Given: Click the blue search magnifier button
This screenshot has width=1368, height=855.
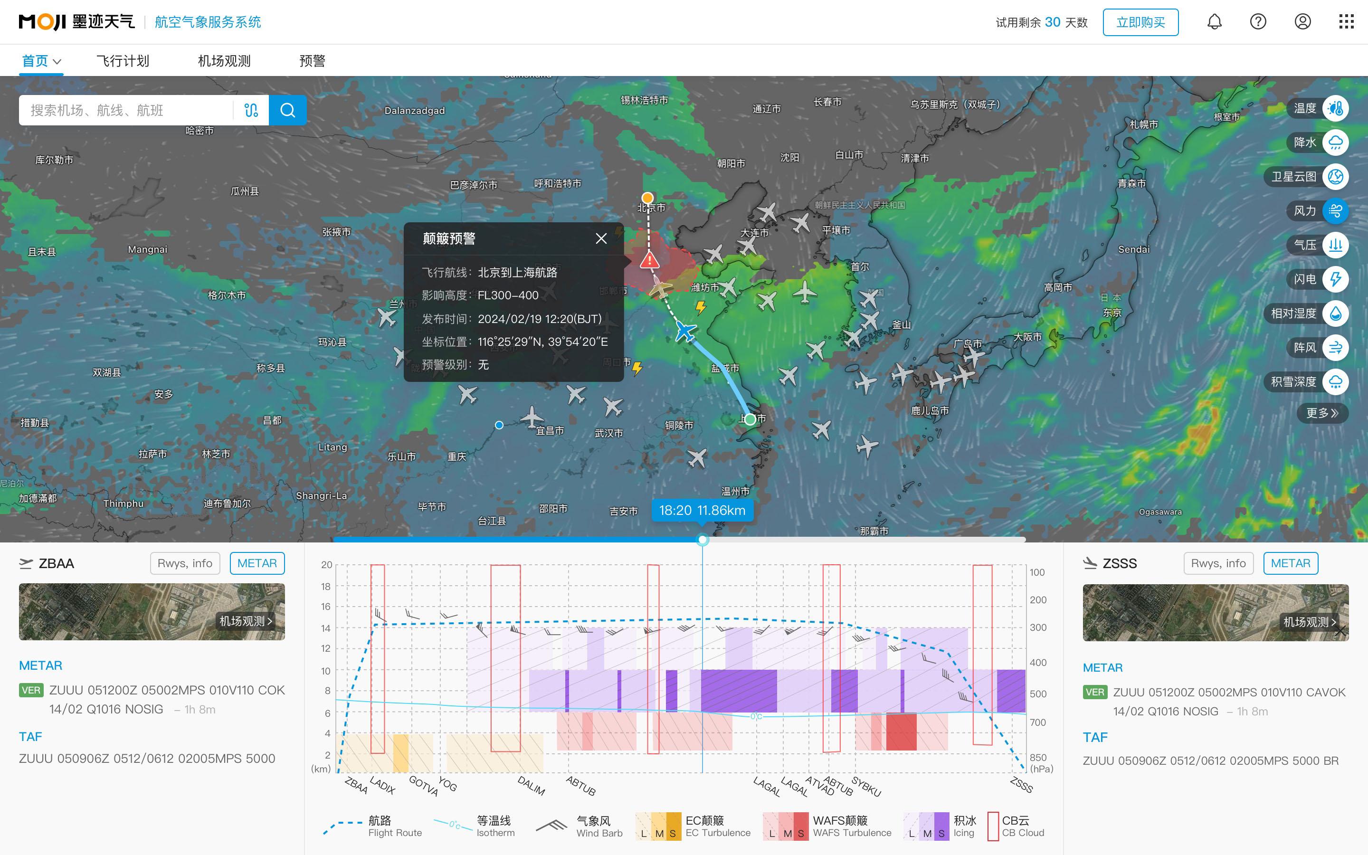Looking at the screenshot, I should click(x=287, y=110).
